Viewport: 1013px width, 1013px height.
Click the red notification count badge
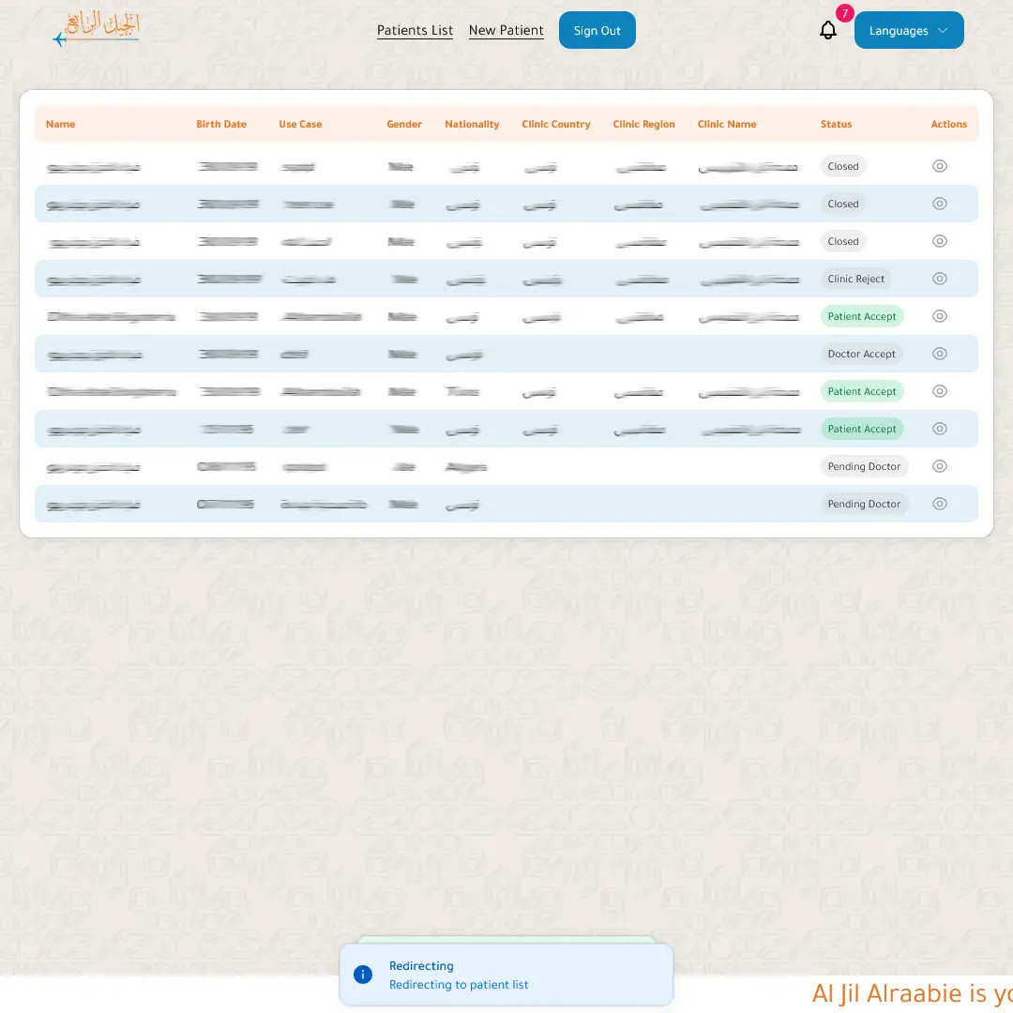845,14
